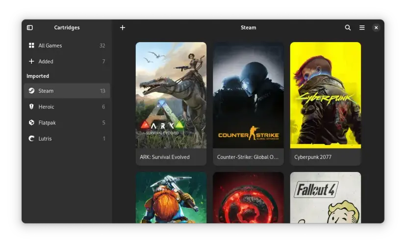The width and height of the screenshot is (406, 247).
Task: Click the Cyberpunk 2077 title text
Action: [x=313, y=157]
